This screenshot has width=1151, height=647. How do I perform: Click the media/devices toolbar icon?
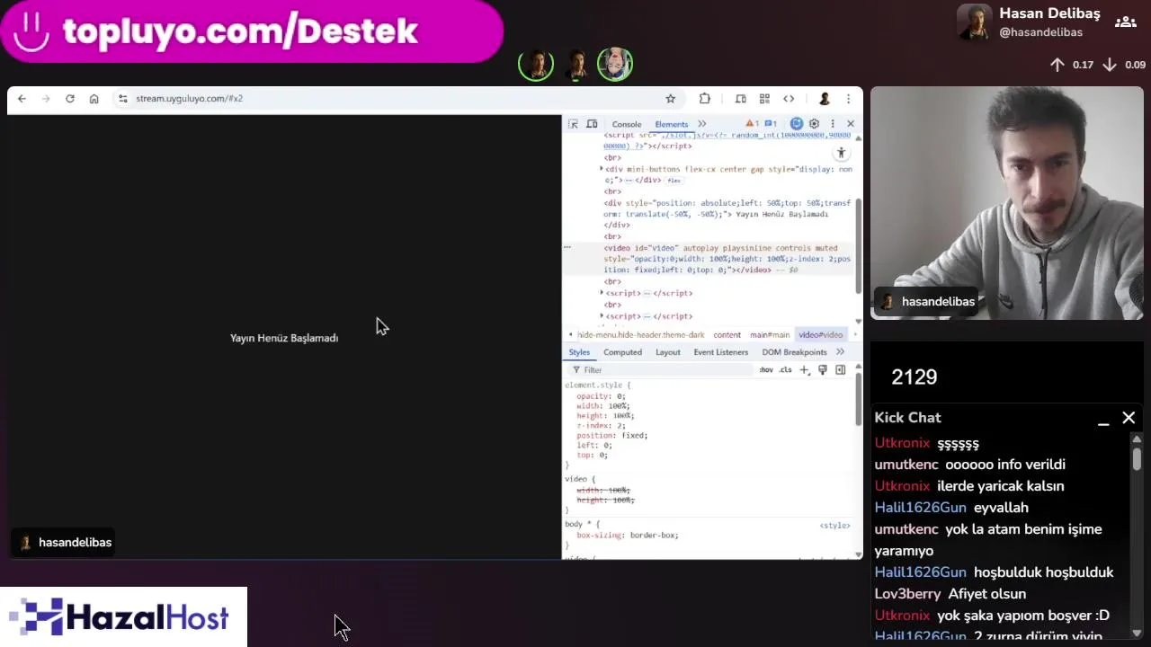(741, 99)
